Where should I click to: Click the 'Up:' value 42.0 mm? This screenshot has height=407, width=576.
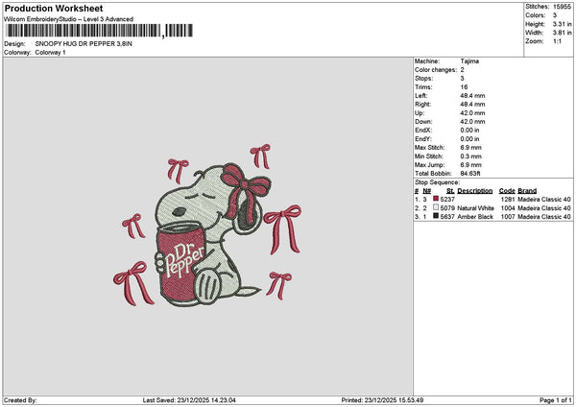472,113
